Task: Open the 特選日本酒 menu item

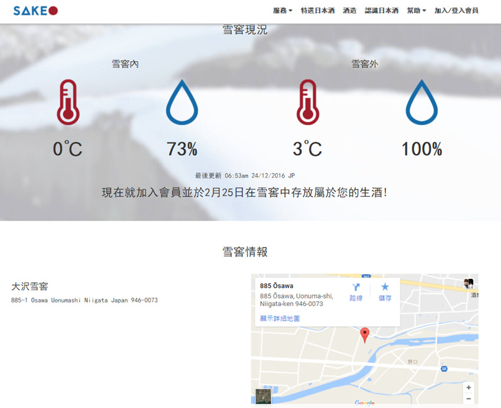Action: click(x=317, y=11)
